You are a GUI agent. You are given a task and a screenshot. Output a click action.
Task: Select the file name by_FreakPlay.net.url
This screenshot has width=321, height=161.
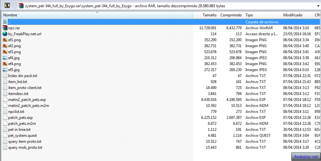pos(25,34)
